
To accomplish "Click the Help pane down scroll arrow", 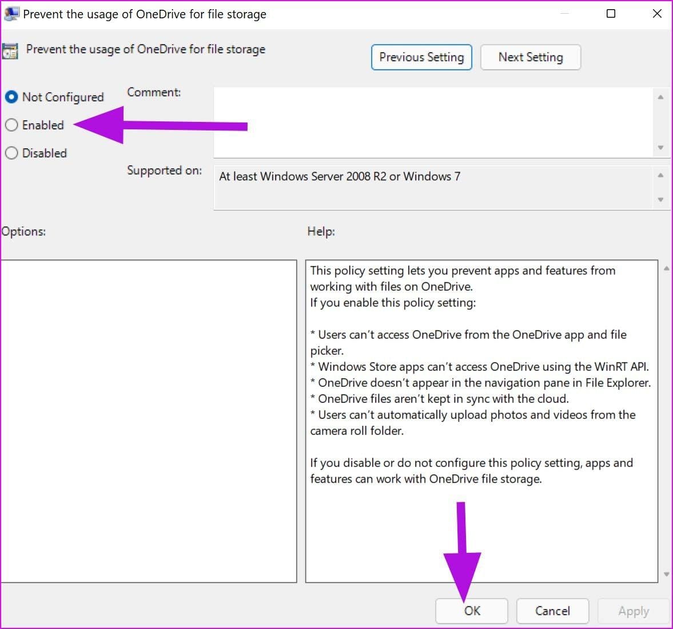I will [x=667, y=575].
